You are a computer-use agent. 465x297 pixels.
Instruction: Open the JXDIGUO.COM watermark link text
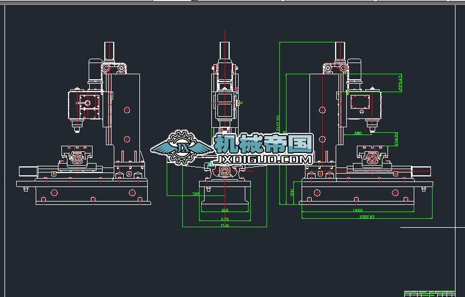pyautogui.click(x=263, y=160)
